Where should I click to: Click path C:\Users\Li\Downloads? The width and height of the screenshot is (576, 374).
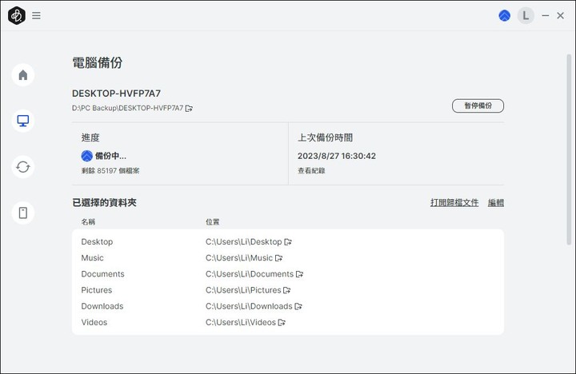tap(249, 306)
